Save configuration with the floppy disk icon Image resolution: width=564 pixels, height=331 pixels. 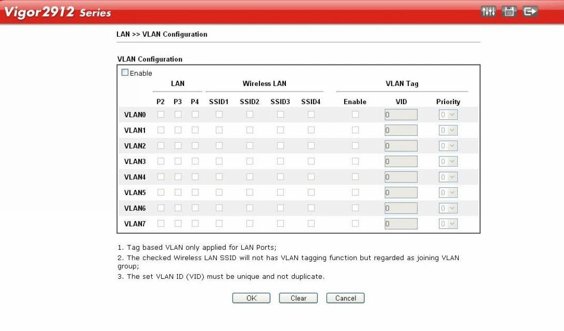(x=509, y=11)
